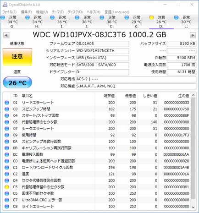199x213 pixels.
Task: Click status orb for ID 09 row
Action: point(7,135)
